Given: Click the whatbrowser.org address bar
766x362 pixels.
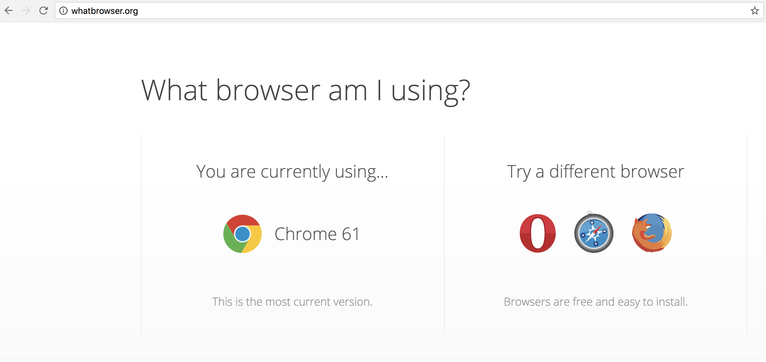Looking at the screenshot, I should (x=409, y=11).
